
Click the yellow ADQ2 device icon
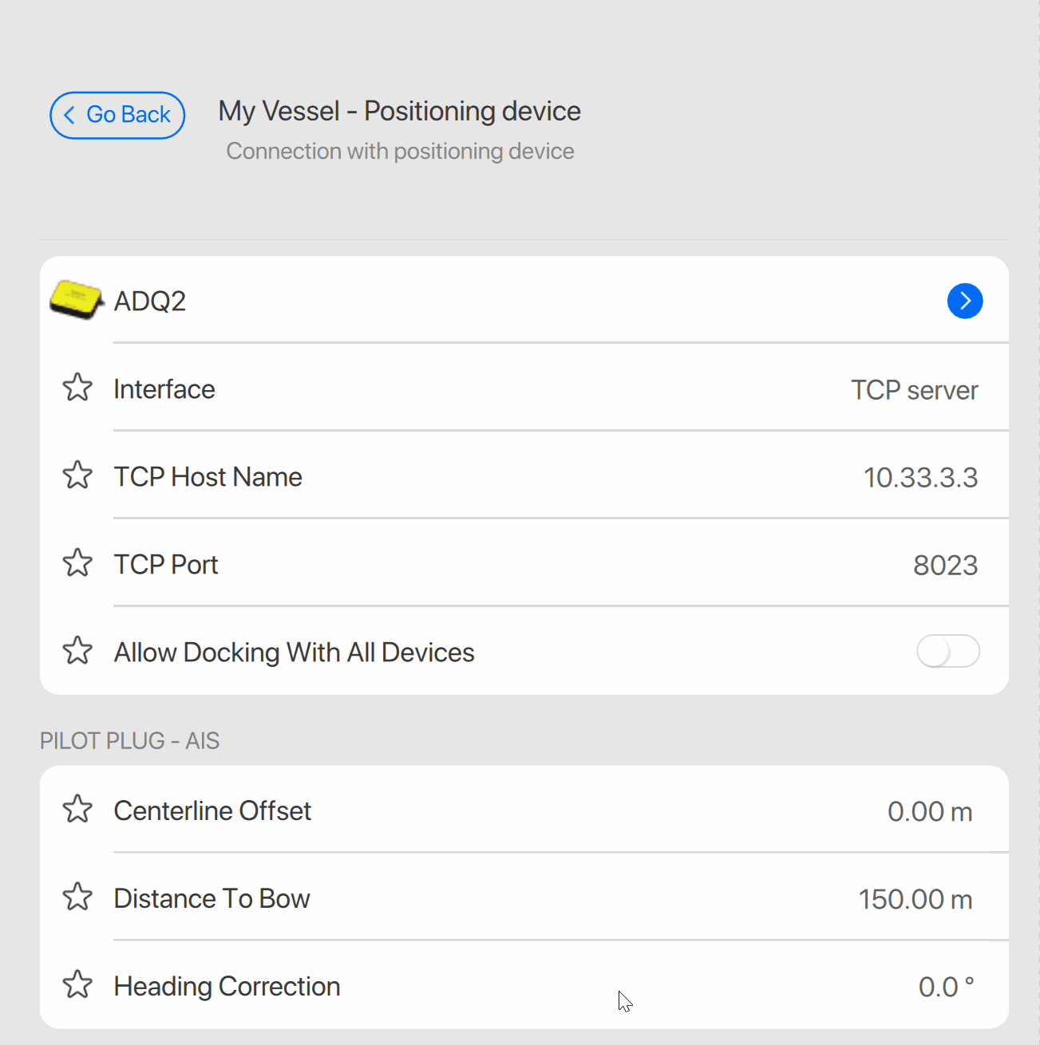point(76,300)
